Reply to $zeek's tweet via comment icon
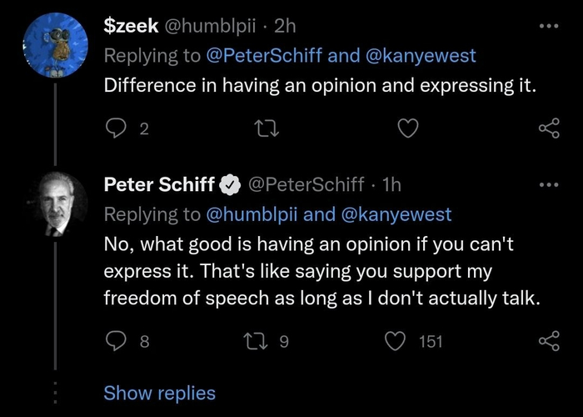Viewport: 583px width, 417px height. coord(116,128)
